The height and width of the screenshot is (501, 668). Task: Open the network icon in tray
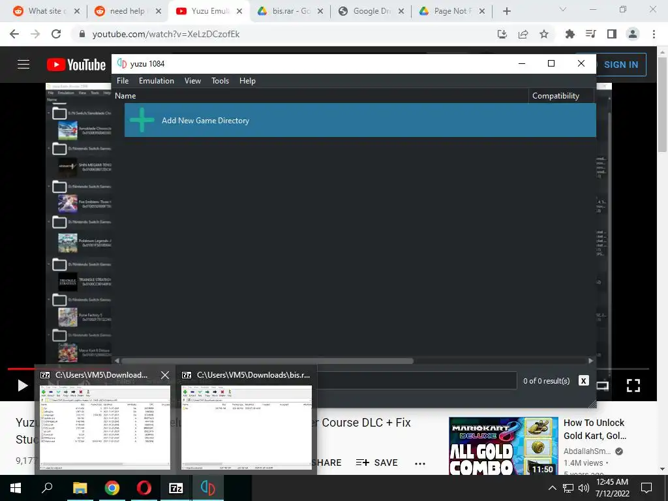pos(568,488)
